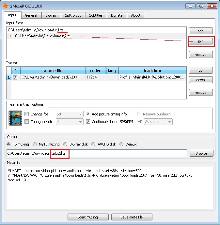The width and height of the screenshot is (220, 225).
Task: Select the AVCHD disk output option
Action: (x=93, y=144)
